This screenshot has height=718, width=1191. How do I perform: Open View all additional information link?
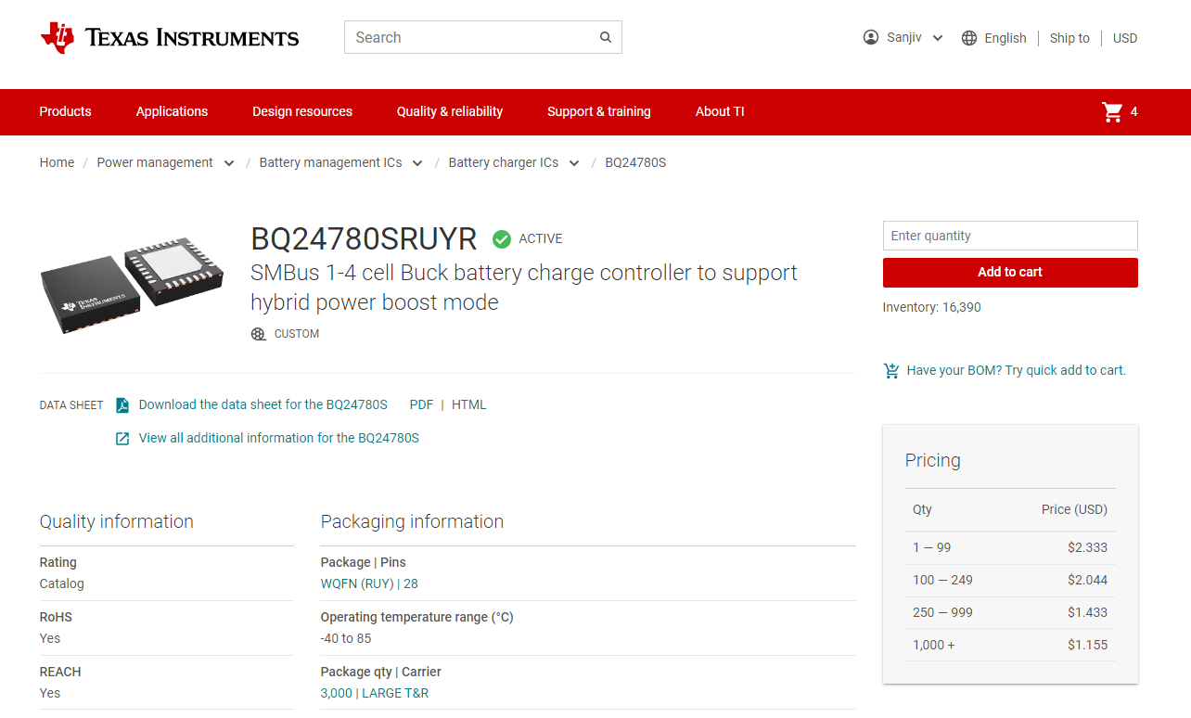click(x=279, y=438)
